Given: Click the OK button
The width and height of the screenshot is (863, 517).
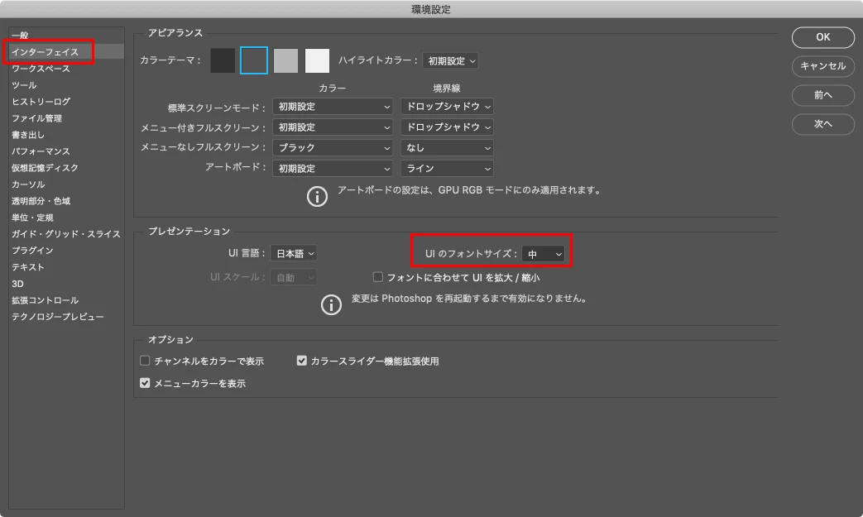Looking at the screenshot, I should click(822, 37).
